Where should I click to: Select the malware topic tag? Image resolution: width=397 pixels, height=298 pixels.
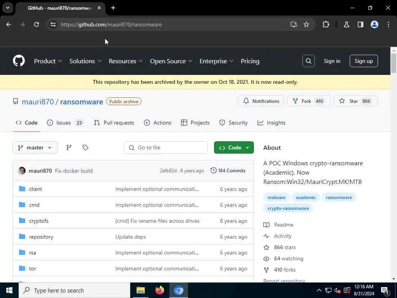point(276,198)
